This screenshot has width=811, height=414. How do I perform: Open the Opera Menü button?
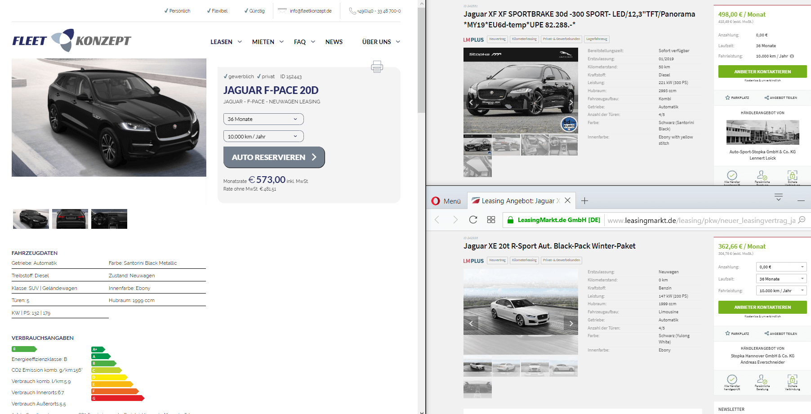pyautogui.click(x=446, y=201)
